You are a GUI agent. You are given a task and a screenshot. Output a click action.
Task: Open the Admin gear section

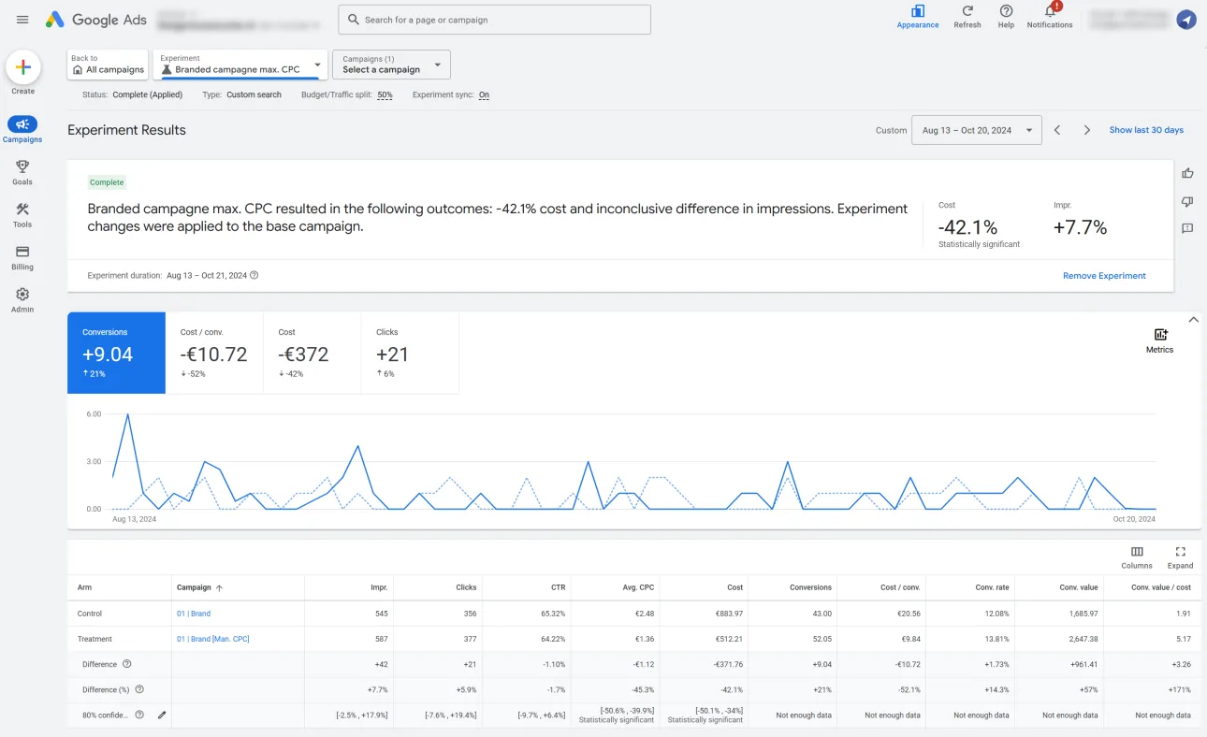click(22, 300)
